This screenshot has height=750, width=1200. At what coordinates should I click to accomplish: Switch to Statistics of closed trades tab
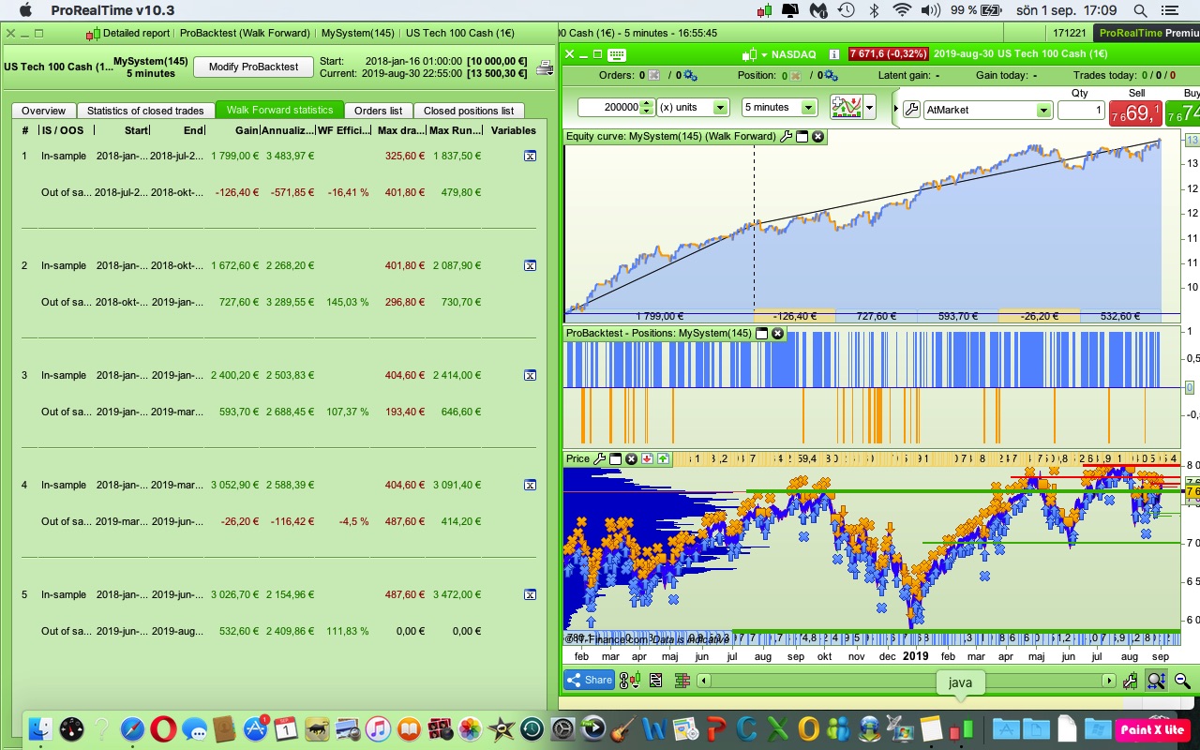click(145, 111)
